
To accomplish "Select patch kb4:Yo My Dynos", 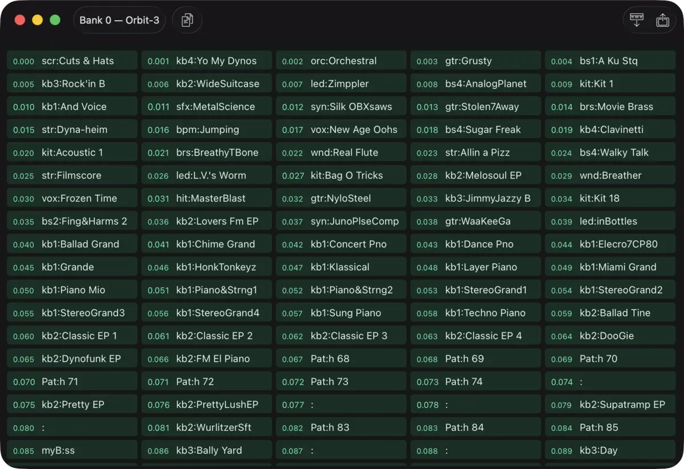I will 207,61.
